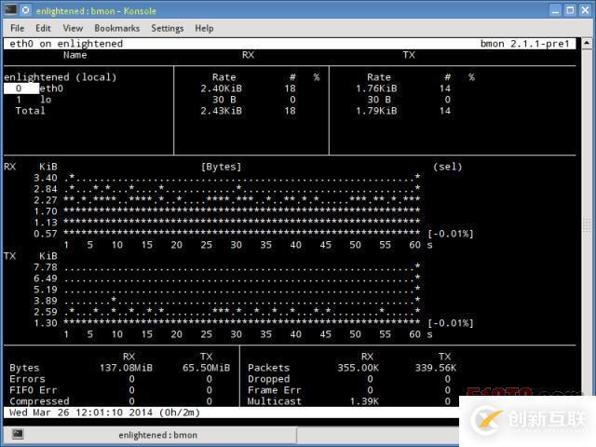Close the Konsole window
The width and height of the screenshot is (596, 447).
click(584, 10)
